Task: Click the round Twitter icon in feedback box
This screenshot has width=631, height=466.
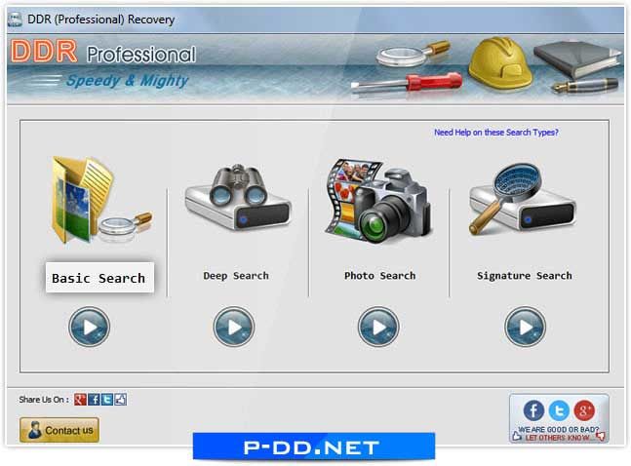Action: coord(559,410)
